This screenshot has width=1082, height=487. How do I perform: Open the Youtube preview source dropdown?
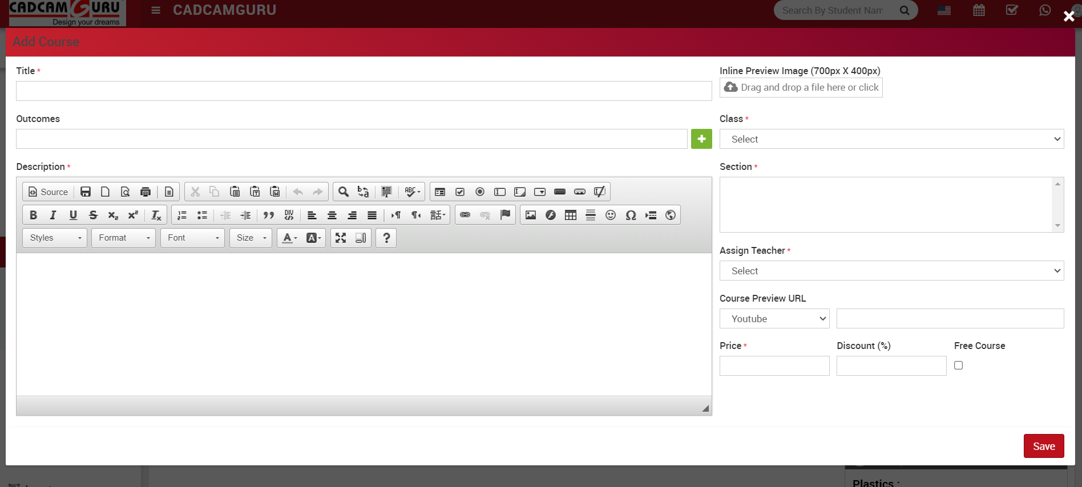tap(774, 319)
